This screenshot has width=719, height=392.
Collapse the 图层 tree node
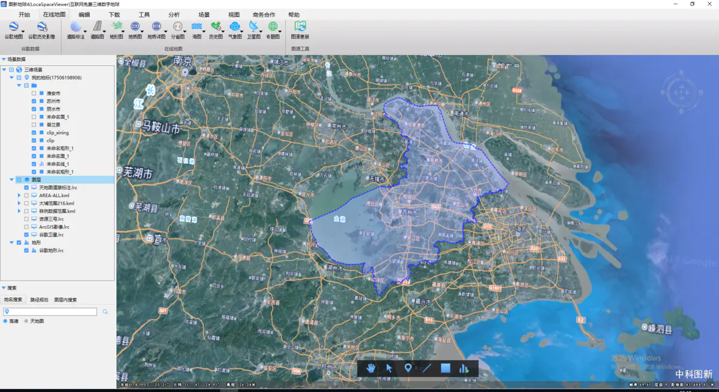pyautogui.click(x=11, y=180)
